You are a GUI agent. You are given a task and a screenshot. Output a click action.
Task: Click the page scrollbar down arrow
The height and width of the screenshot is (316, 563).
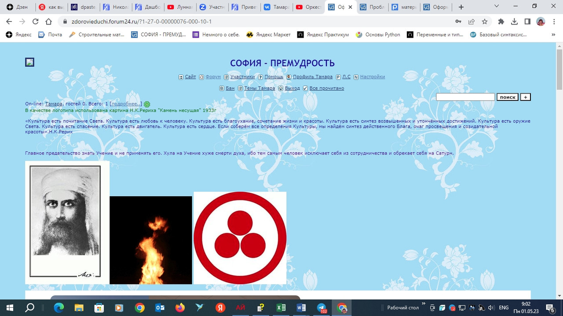(559, 295)
